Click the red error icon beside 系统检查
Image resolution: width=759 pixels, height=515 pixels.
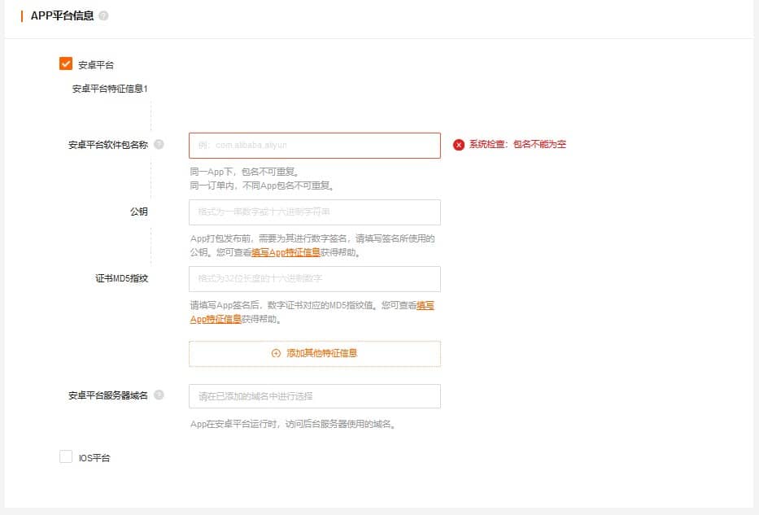[x=459, y=145]
